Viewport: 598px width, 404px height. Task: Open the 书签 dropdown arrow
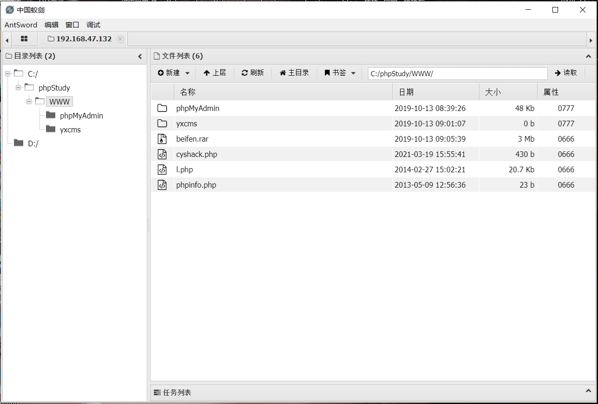pyautogui.click(x=353, y=73)
